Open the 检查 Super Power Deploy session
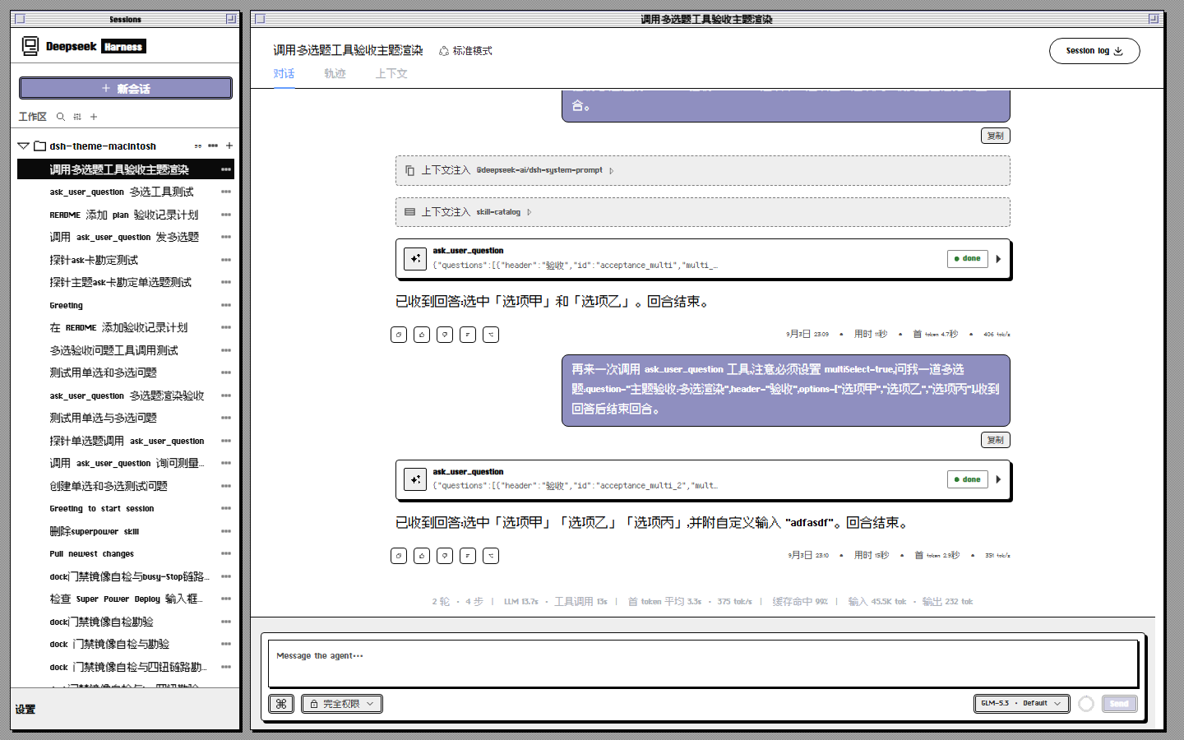The height and width of the screenshot is (740, 1184). (126, 599)
